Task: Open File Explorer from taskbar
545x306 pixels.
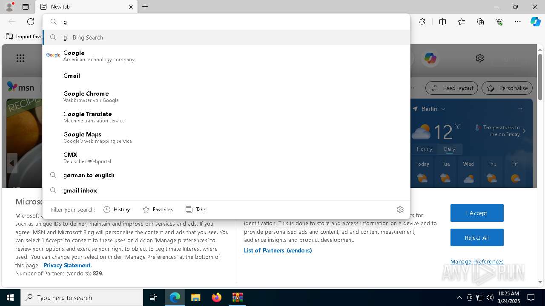Action: point(195,297)
